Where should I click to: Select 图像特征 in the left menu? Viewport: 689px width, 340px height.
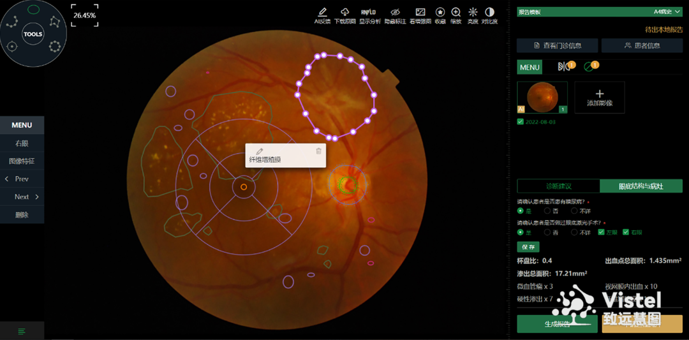(x=22, y=161)
